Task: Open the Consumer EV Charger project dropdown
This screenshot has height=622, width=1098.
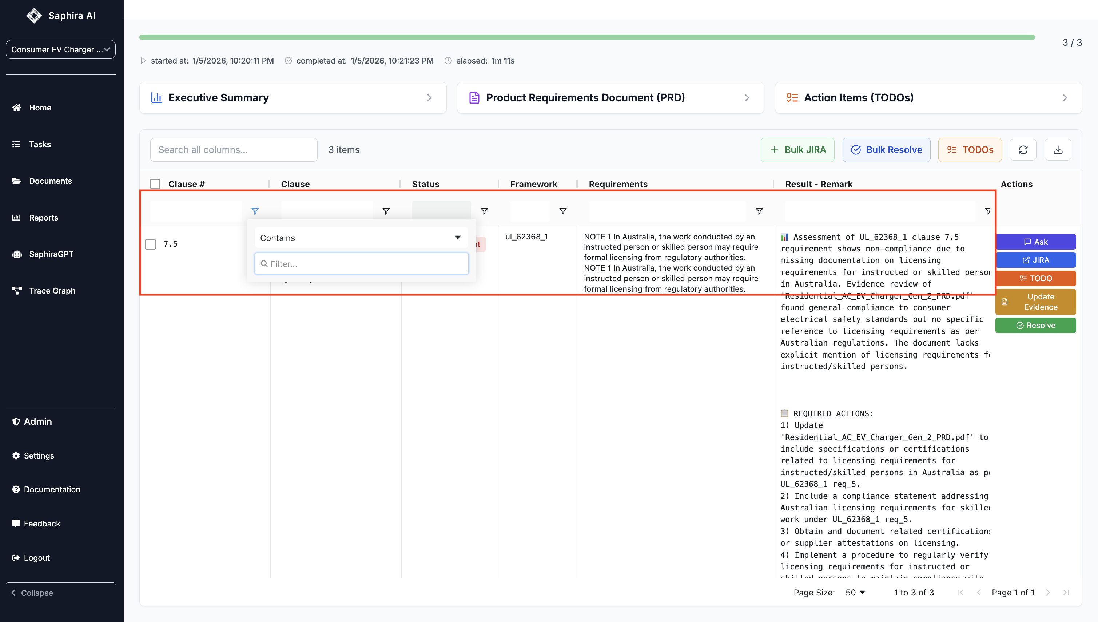Action: pyautogui.click(x=60, y=49)
